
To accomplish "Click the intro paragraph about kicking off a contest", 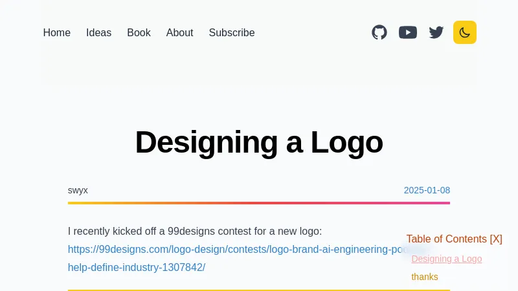I will (x=194, y=232).
